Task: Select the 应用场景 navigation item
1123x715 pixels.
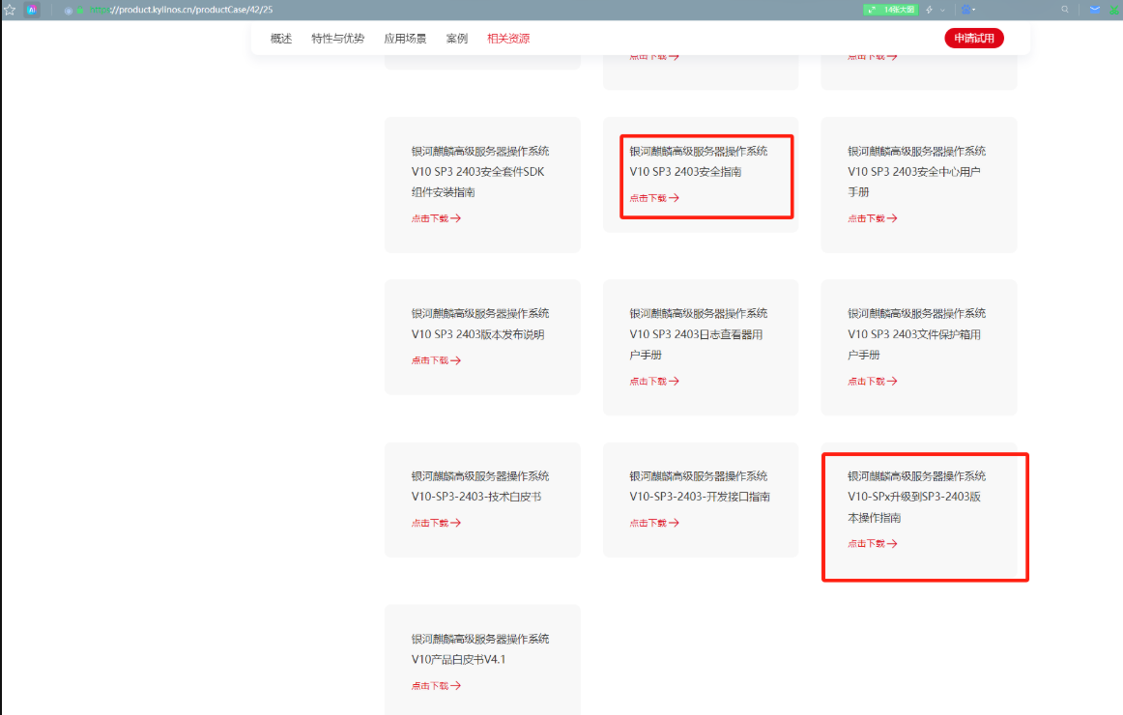Action: (x=405, y=39)
